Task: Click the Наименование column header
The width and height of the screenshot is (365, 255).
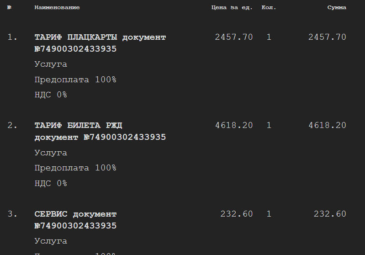Action: 57,7
